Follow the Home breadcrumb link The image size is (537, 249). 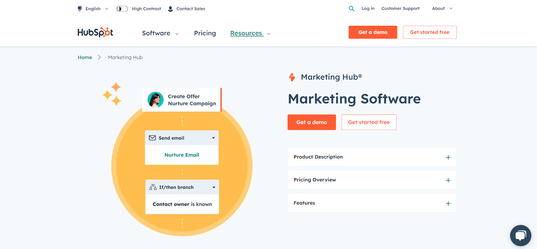pyautogui.click(x=85, y=57)
